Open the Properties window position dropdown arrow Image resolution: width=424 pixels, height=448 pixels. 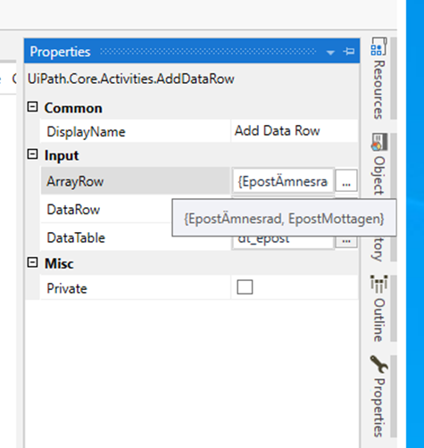[x=330, y=53]
